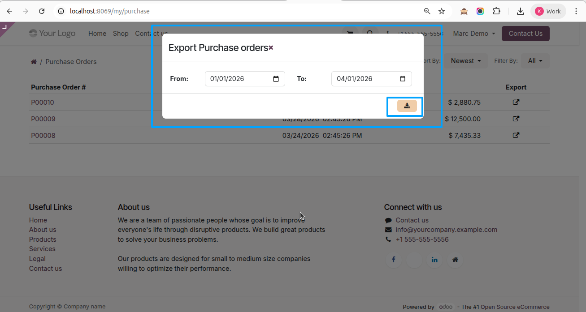
Task: Click the Export column header
Action: (516, 87)
